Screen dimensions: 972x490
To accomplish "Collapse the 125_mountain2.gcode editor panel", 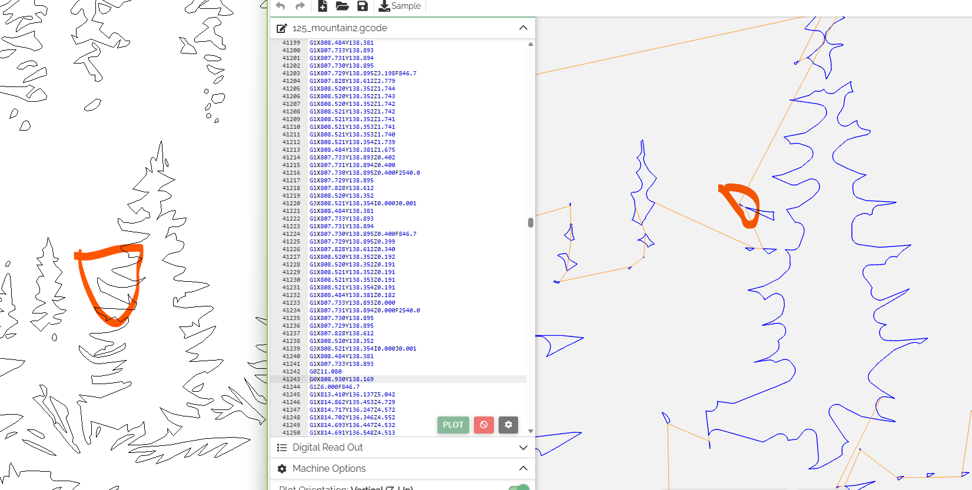I will tap(523, 28).
